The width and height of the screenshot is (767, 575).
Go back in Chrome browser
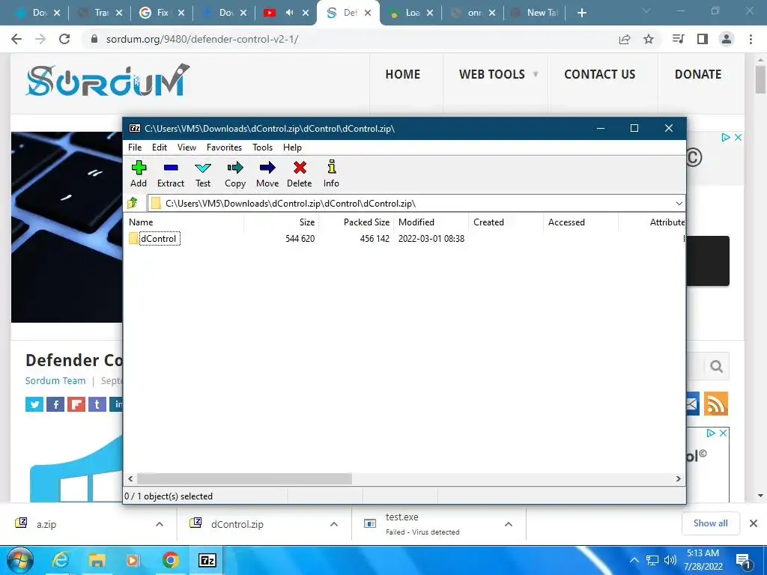pos(16,39)
